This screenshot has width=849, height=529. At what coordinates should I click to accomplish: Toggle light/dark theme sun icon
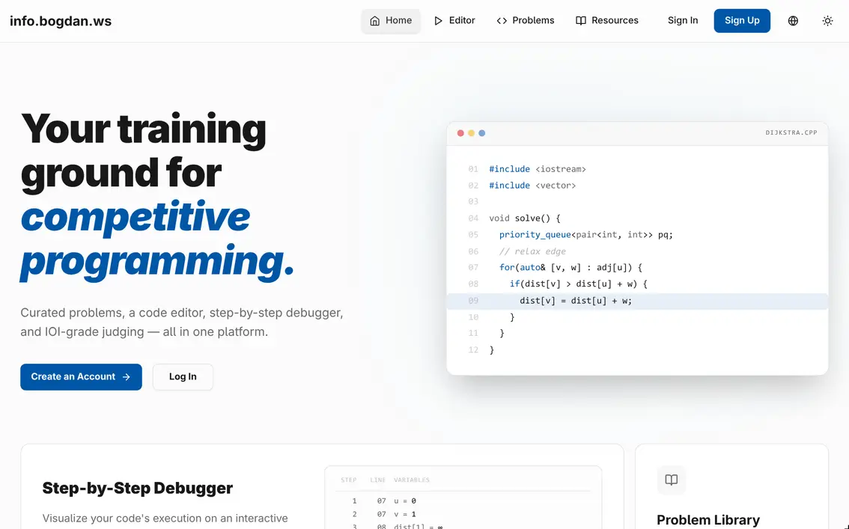click(x=827, y=20)
